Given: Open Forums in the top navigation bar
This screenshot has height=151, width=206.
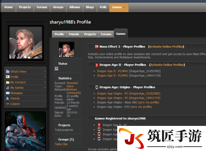Looking at the screenshot, I should 42,7.
